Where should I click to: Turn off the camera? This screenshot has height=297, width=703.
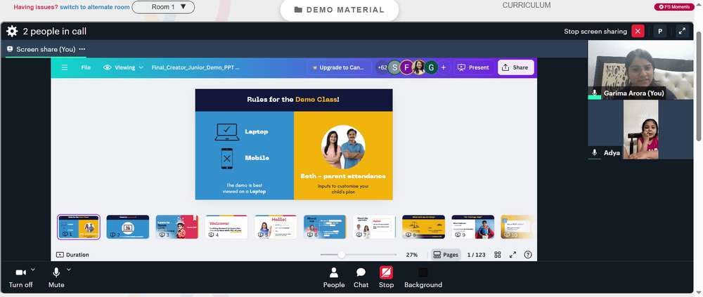(x=20, y=278)
